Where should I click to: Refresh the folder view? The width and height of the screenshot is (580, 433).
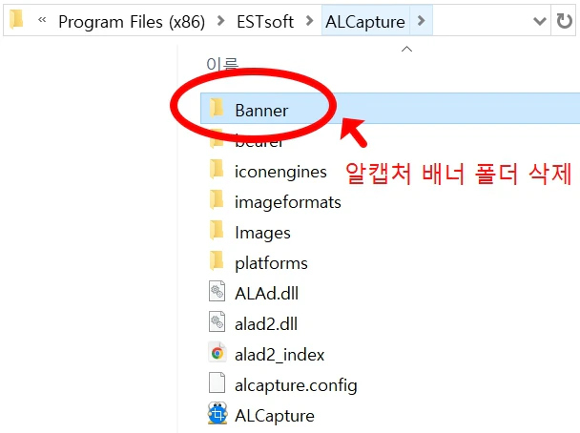(564, 21)
